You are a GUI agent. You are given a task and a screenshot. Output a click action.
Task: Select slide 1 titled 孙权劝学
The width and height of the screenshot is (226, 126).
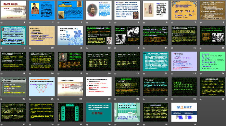coord(13,10)
